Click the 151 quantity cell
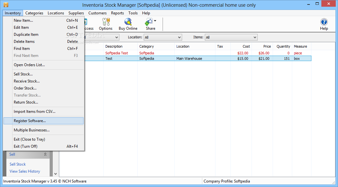The height and width of the screenshot is (187, 338). coord(287,58)
